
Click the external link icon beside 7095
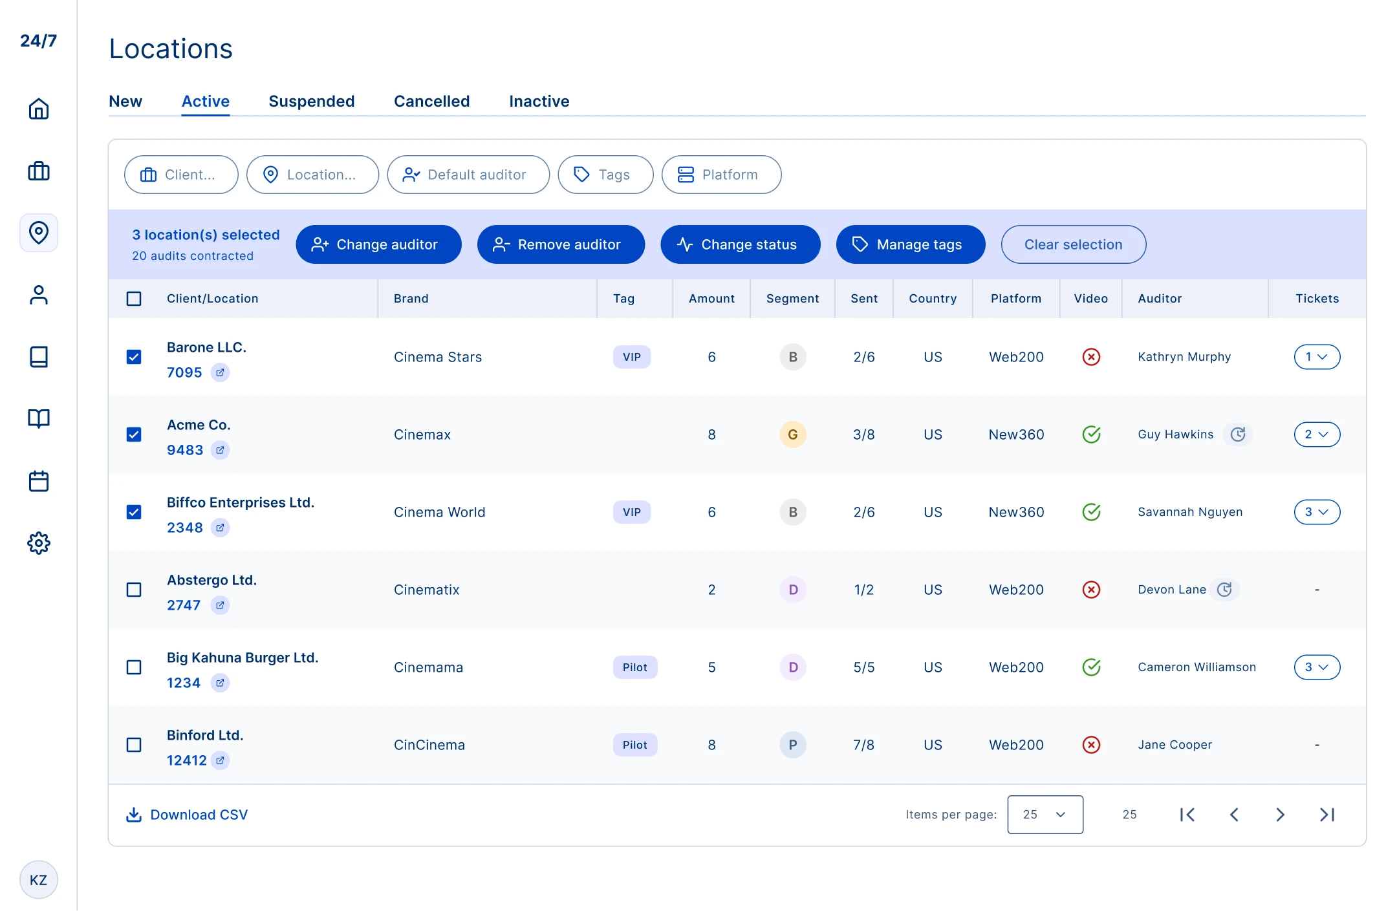click(x=220, y=372)
